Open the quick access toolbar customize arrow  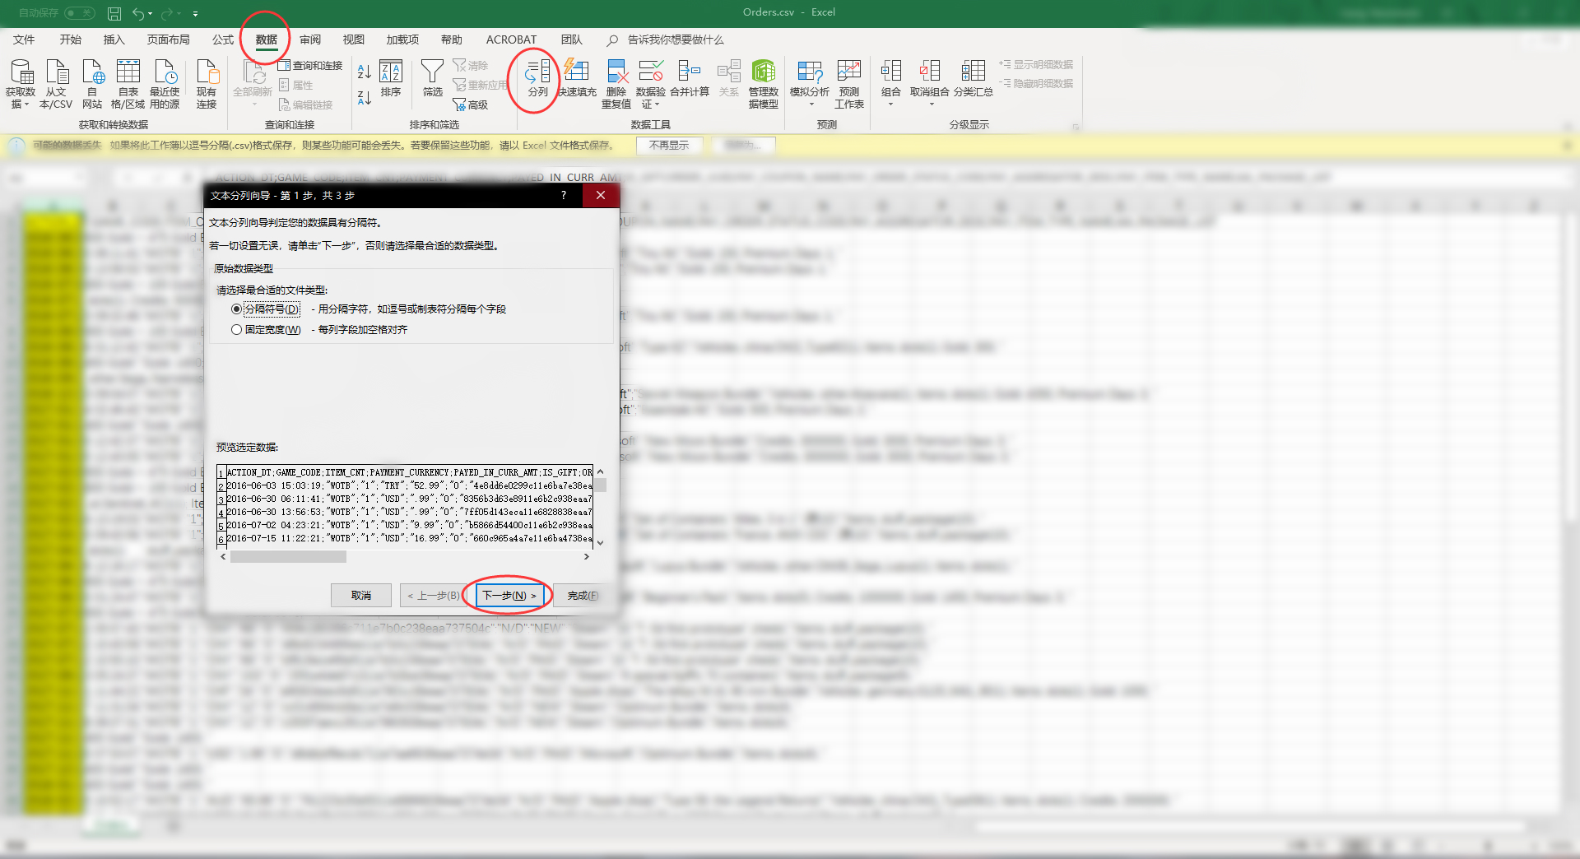pos(195,14)
